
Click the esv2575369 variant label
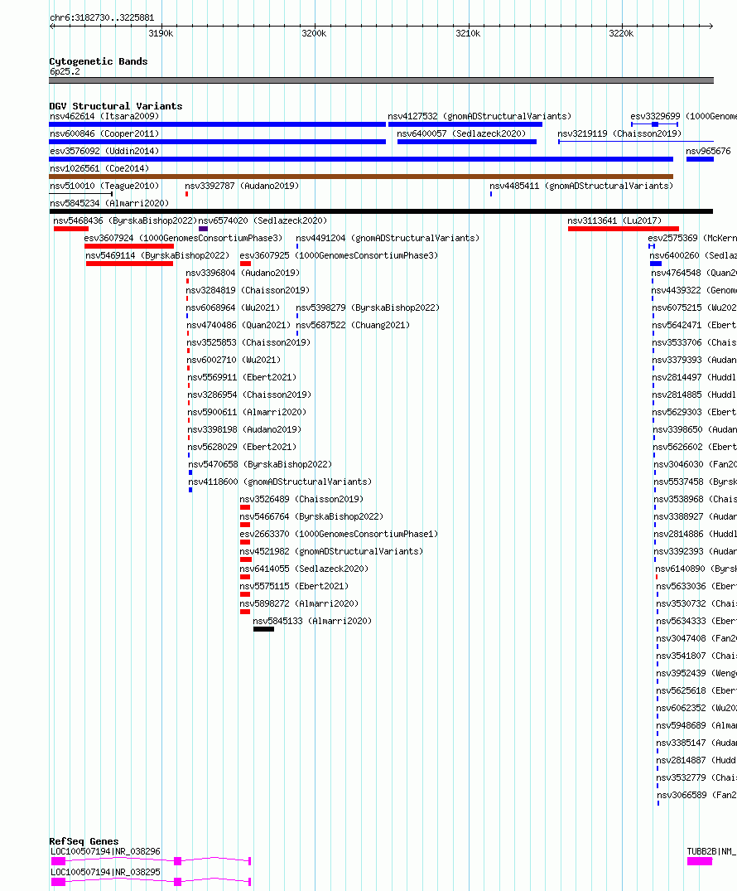692,238
